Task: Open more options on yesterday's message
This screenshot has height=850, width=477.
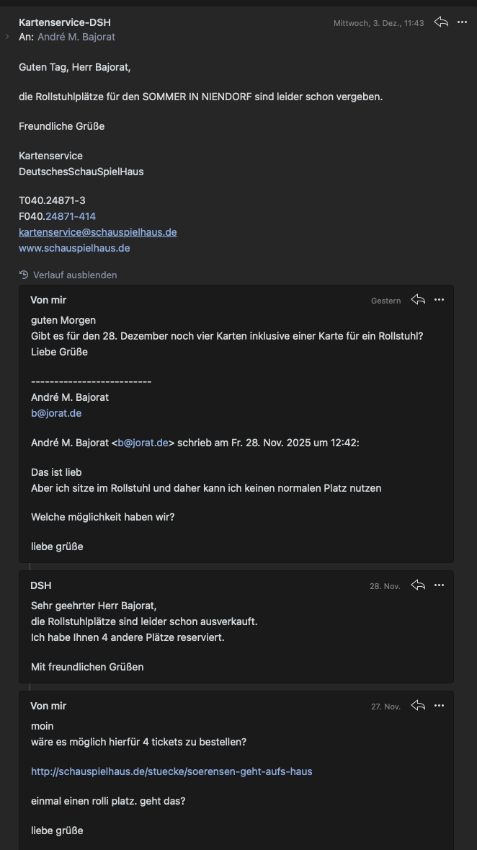Action: pos(440,300)
